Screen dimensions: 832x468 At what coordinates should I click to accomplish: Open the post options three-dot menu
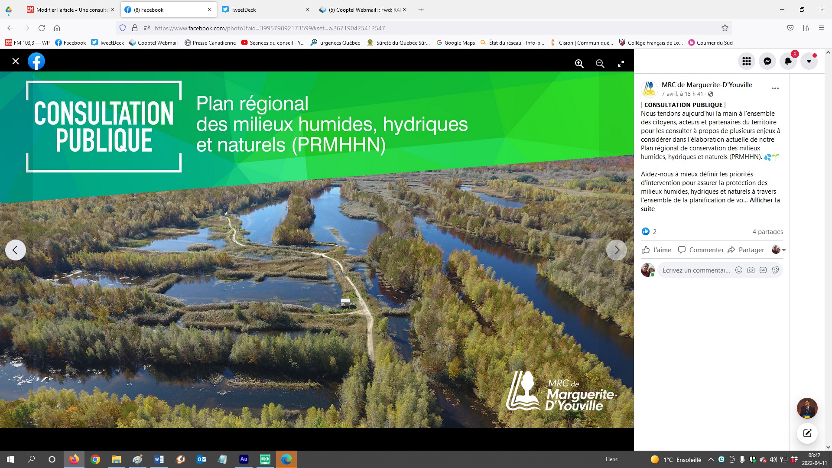(775, 88)
